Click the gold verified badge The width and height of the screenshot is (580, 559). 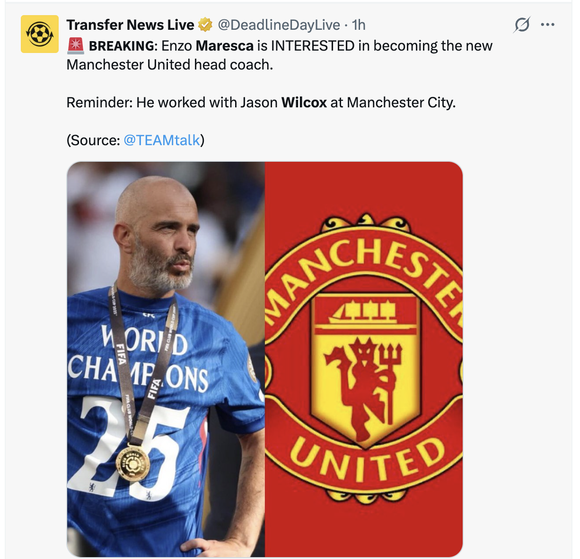[205, 25]
